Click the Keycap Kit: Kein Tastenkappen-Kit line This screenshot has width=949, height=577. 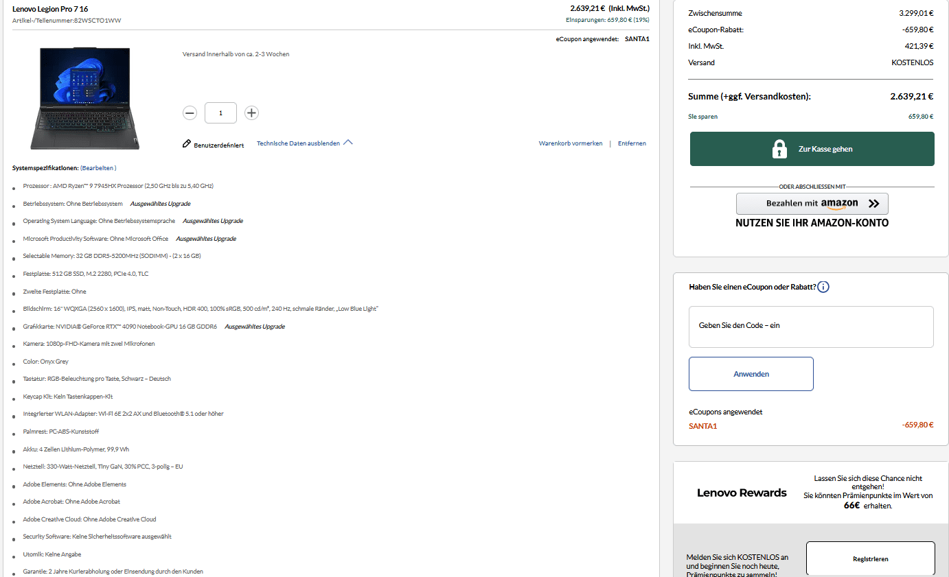(x=68, y=397)
